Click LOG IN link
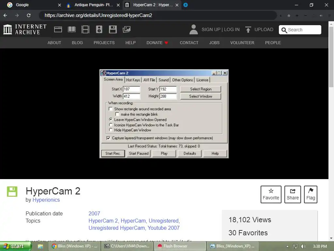Image resolution: width=334 pixels, height=251 pixels. pos(232,29)
